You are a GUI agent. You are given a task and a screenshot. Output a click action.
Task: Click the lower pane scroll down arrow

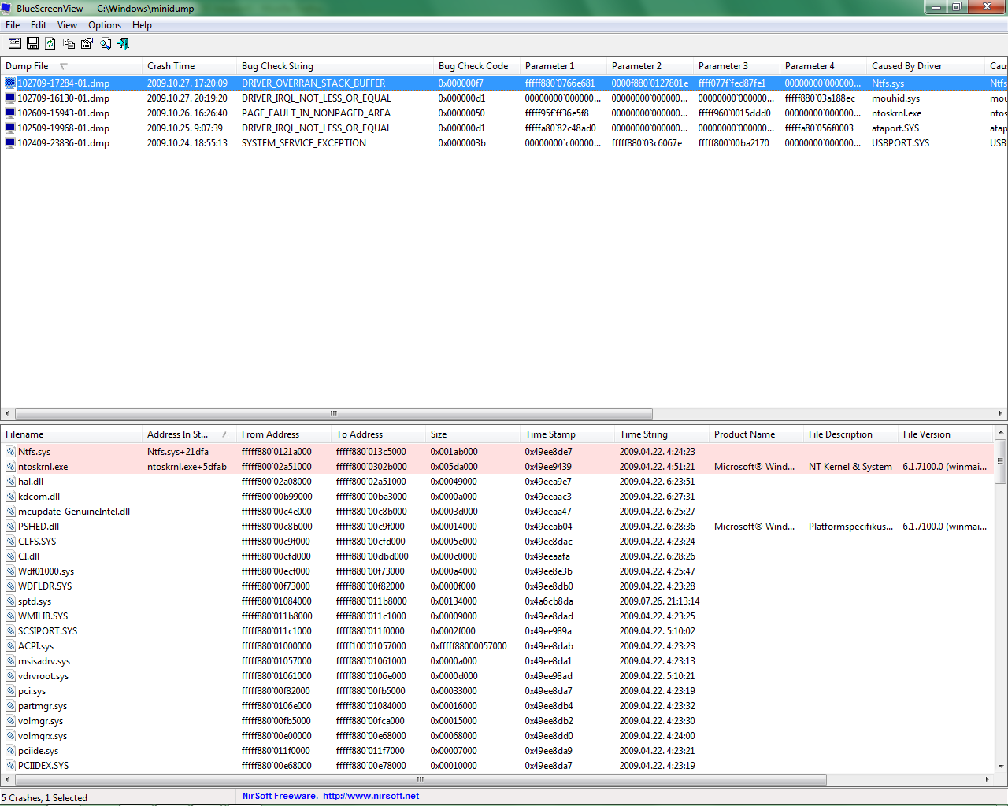tap(1001, 766)
